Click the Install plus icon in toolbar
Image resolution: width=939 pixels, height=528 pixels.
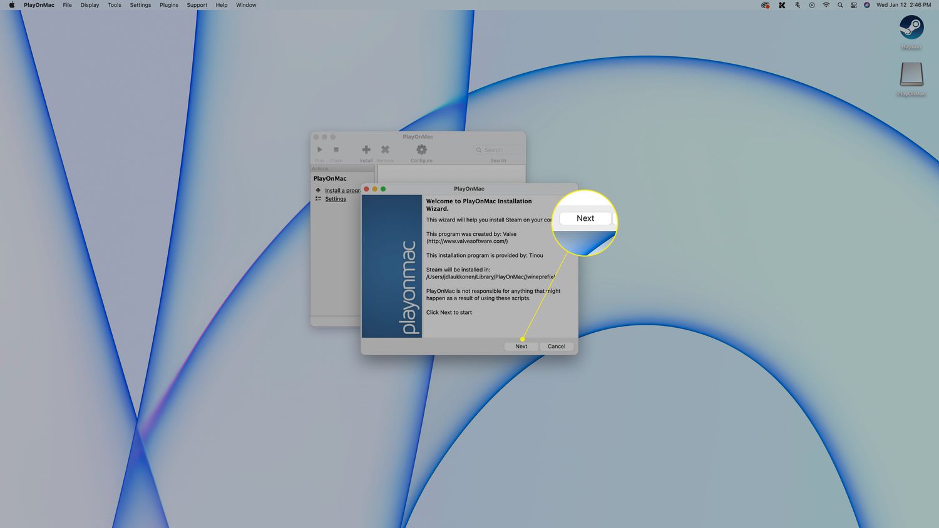[366, 150]
